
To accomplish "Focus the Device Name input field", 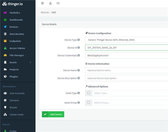I will tap(126, 70).
